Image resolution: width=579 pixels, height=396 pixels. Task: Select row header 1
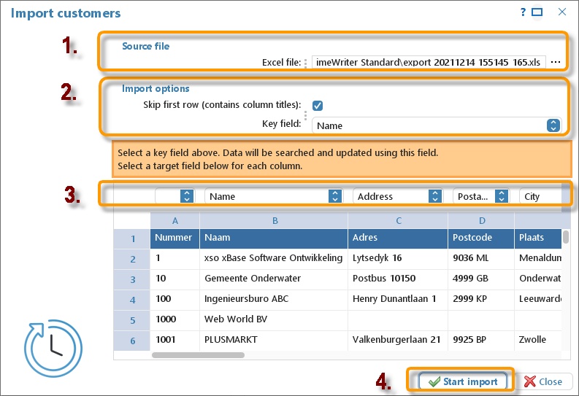pos(132,239)
